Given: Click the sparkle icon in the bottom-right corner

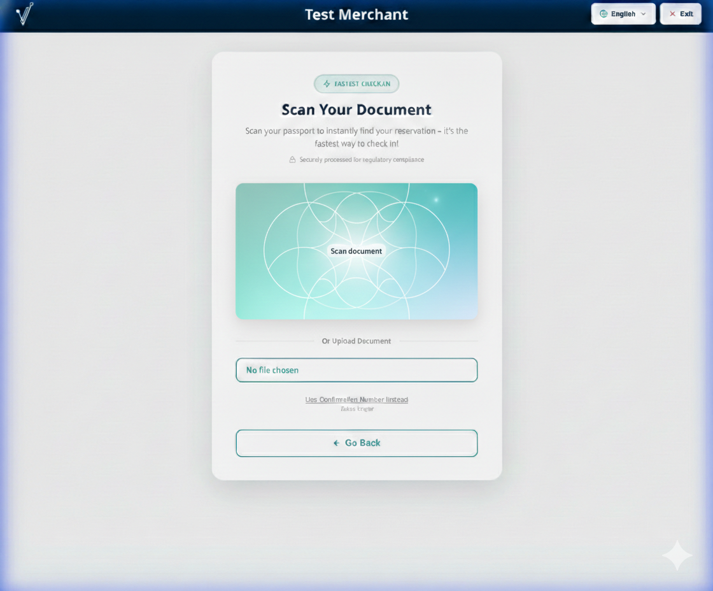Looking at the screenshot, I should (x=677, y=555).
